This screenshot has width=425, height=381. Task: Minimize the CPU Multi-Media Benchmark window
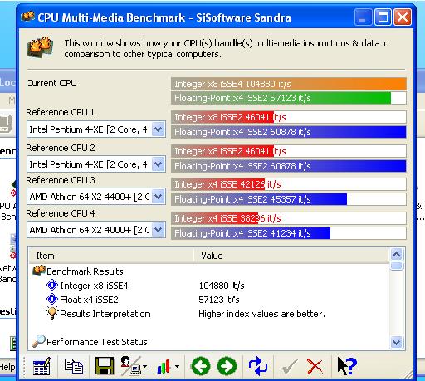(x=363, y=17)
